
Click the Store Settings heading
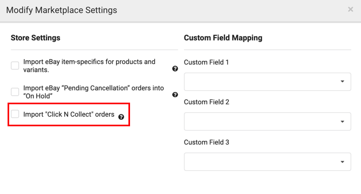click(36, 38)
